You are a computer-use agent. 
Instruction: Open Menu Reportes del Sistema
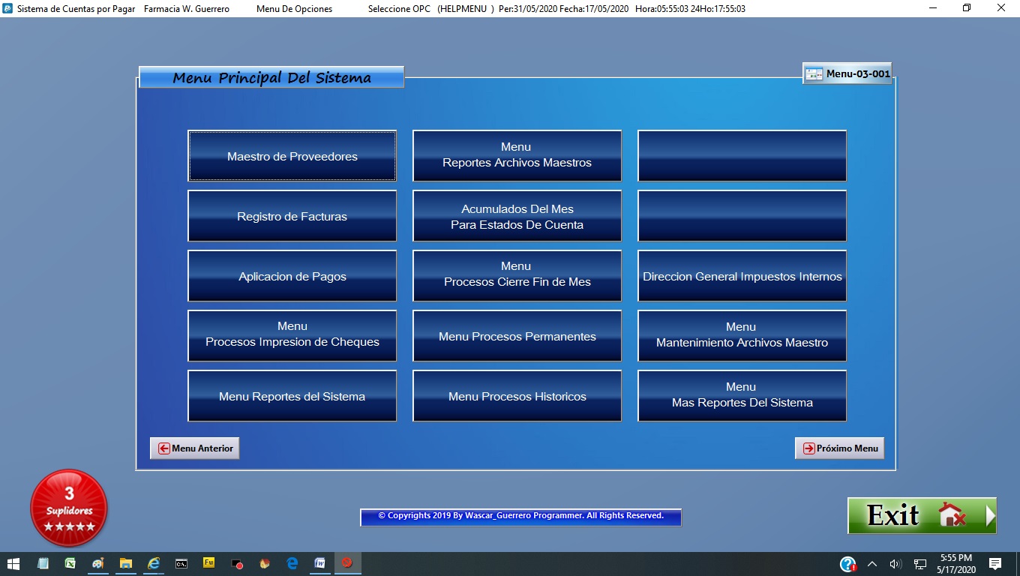click(292, 396)
